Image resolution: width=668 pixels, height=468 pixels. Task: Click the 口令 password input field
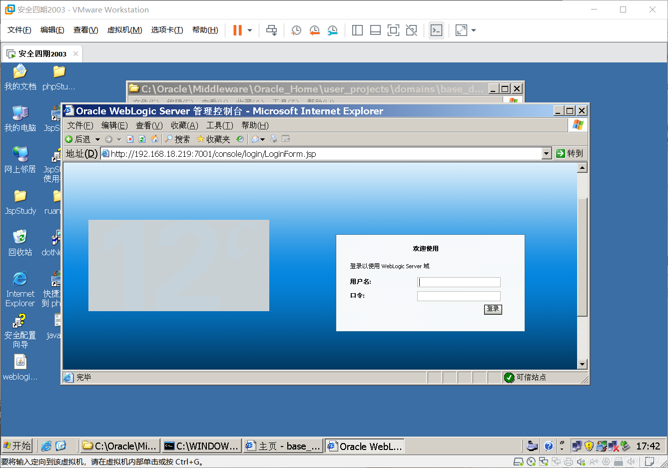pos(459,296)
